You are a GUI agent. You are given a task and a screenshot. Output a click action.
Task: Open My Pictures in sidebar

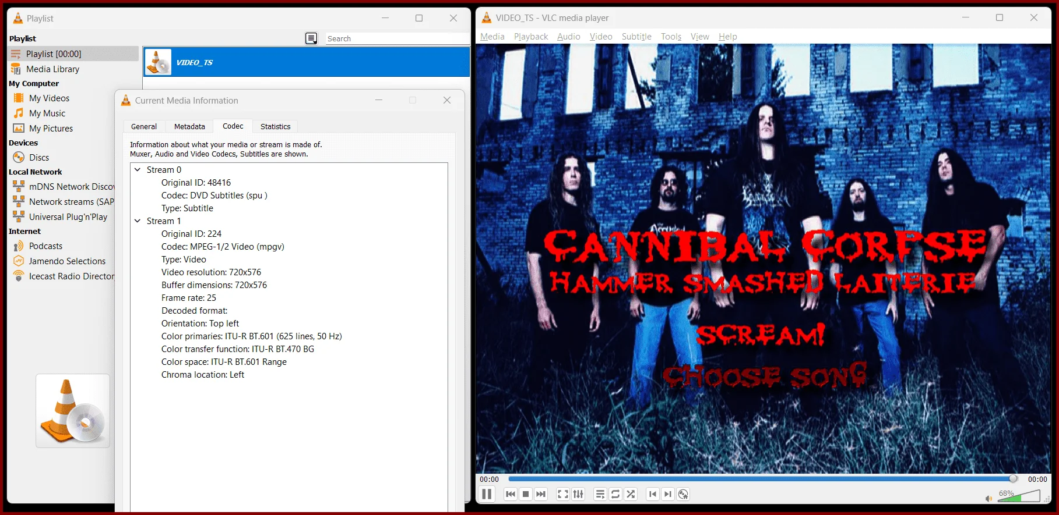point(51,129)
